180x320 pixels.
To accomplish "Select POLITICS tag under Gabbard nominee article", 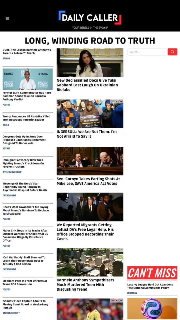I will (x=6, y=219).
